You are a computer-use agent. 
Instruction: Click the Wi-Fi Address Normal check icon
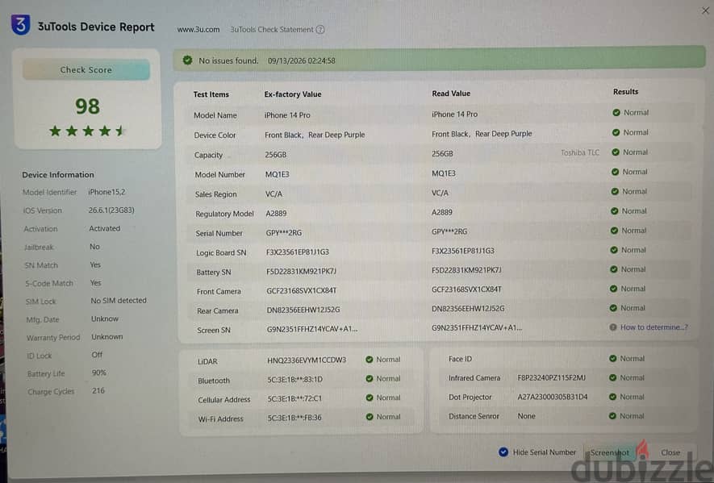coord(370,417)
